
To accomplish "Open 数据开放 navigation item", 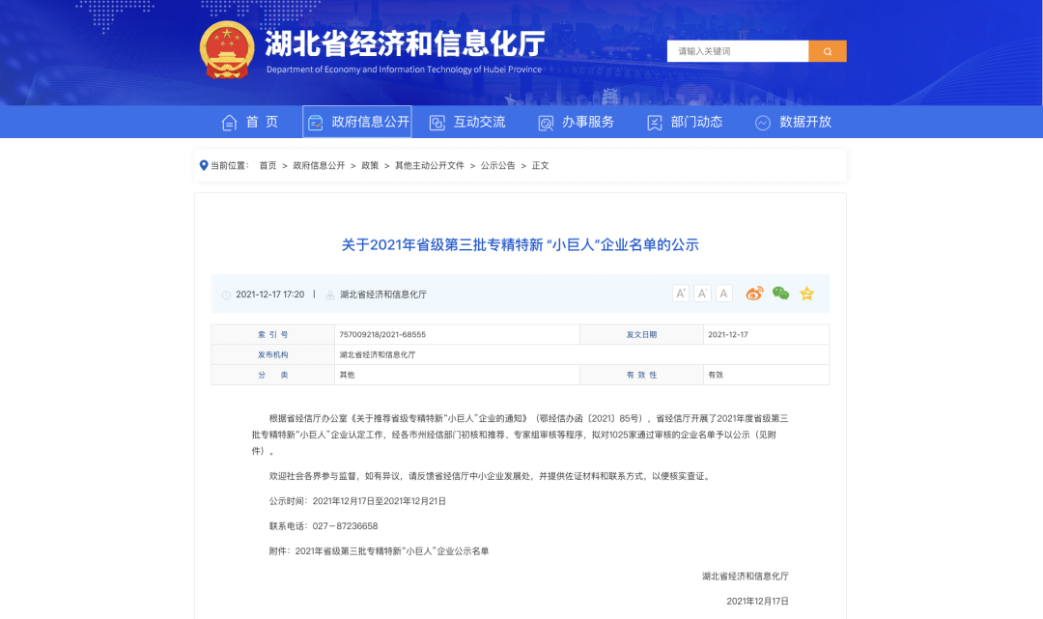I will pyautogui.click(x=793, y=122).
